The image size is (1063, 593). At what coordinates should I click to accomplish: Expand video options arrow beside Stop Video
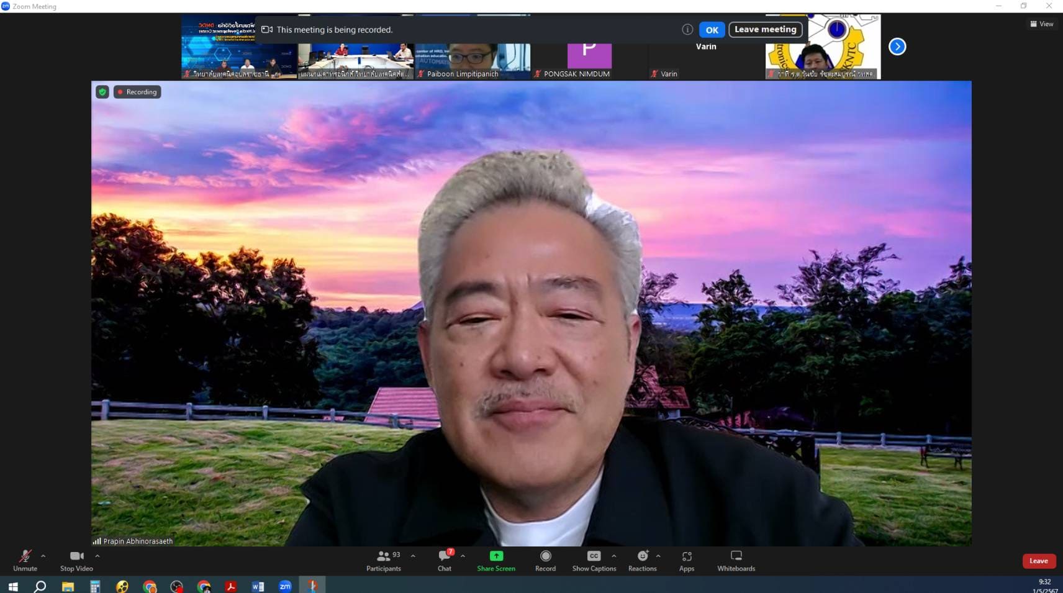coord(97,556)
